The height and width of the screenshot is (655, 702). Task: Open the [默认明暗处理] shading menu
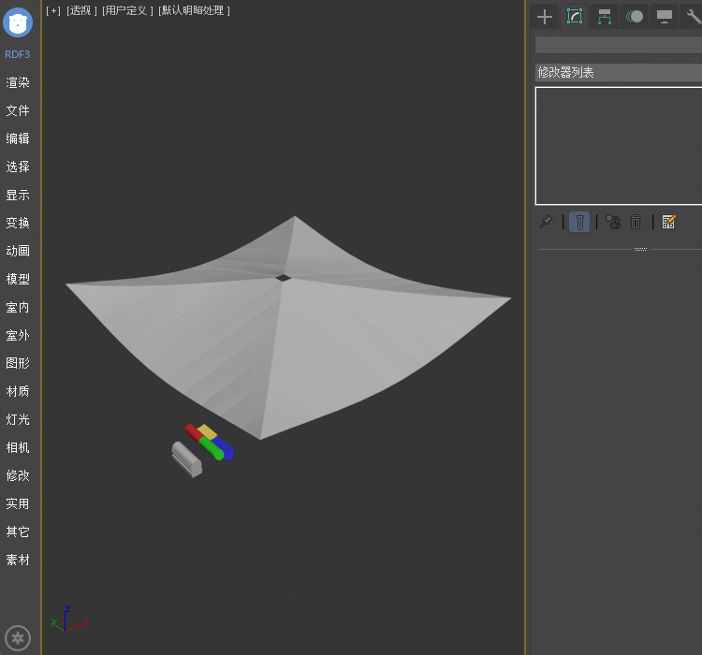point(194,10)
